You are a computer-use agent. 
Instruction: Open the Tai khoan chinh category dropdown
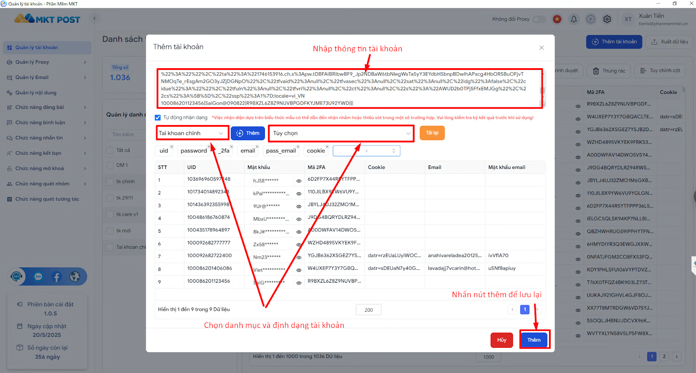192,133
